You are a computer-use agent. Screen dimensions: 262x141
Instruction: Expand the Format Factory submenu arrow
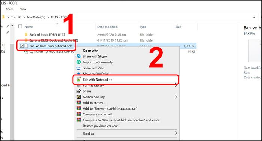click(x=176, y=85)
